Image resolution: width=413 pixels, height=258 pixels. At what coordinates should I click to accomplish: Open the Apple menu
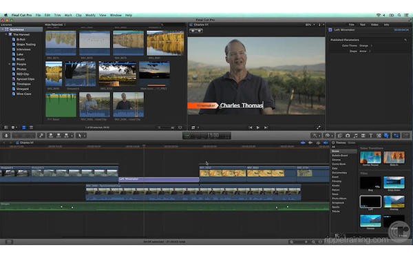6,15
